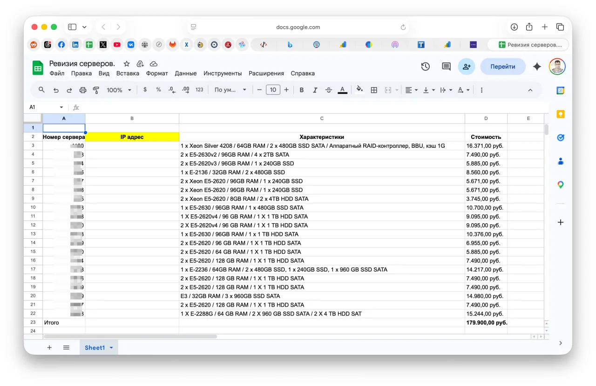Toggle bold formatting
Screen dimensions: 596x386
coord(302,90)
